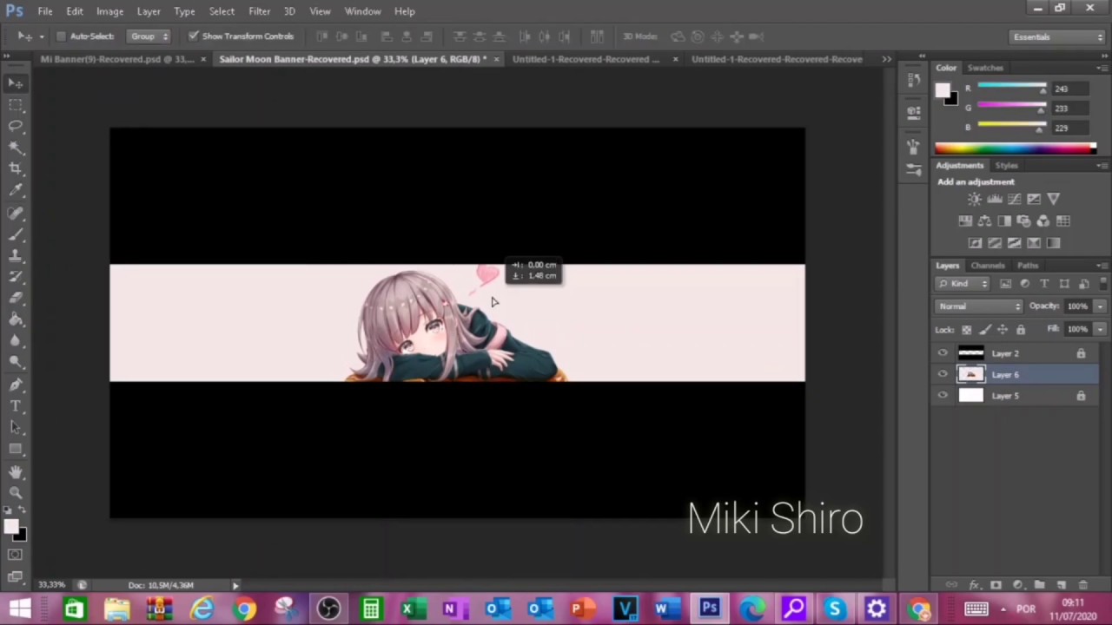Open the Normal blend mode dropdown
The width and height of the screenshot is (1112, 625).
pyautogui.click(x=979, y=306)
